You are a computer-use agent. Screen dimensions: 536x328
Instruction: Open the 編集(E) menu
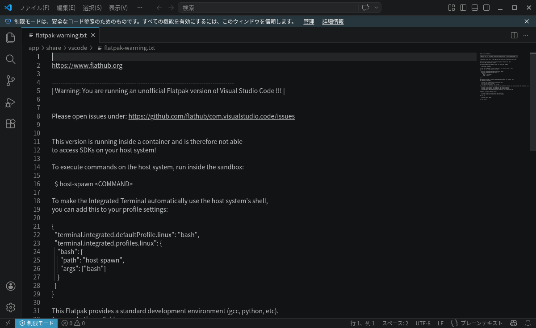[x=66, y=8]
